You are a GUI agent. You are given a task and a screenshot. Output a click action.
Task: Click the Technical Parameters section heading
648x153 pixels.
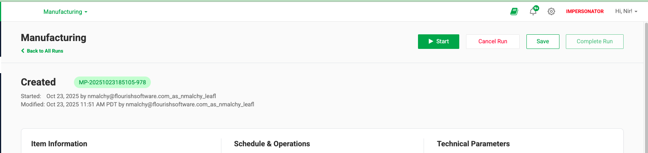(473, 144)
